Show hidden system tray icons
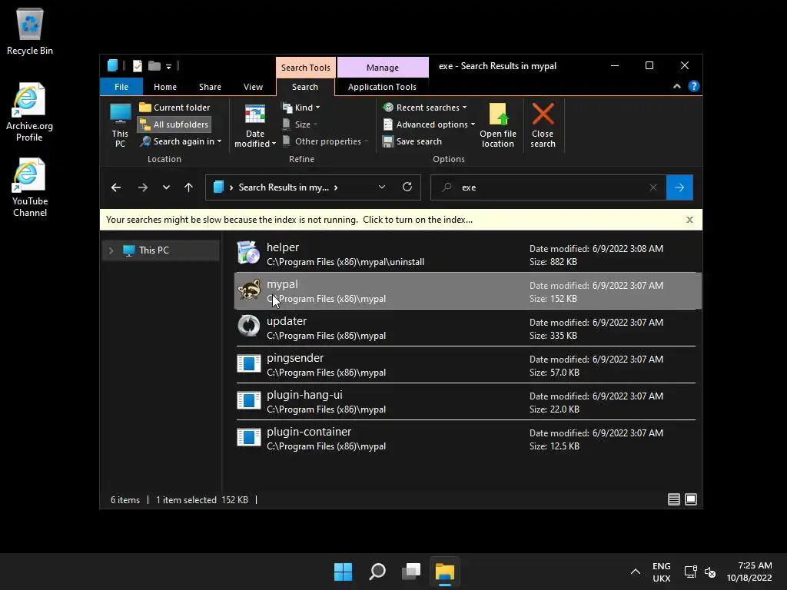 [x=635, y=572]
